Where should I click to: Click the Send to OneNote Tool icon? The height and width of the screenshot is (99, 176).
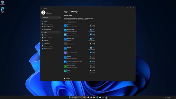pos(65,53)
